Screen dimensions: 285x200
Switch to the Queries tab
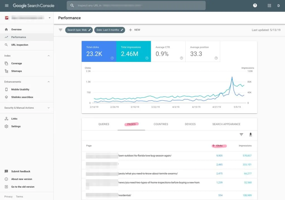[x=104, y=124]
